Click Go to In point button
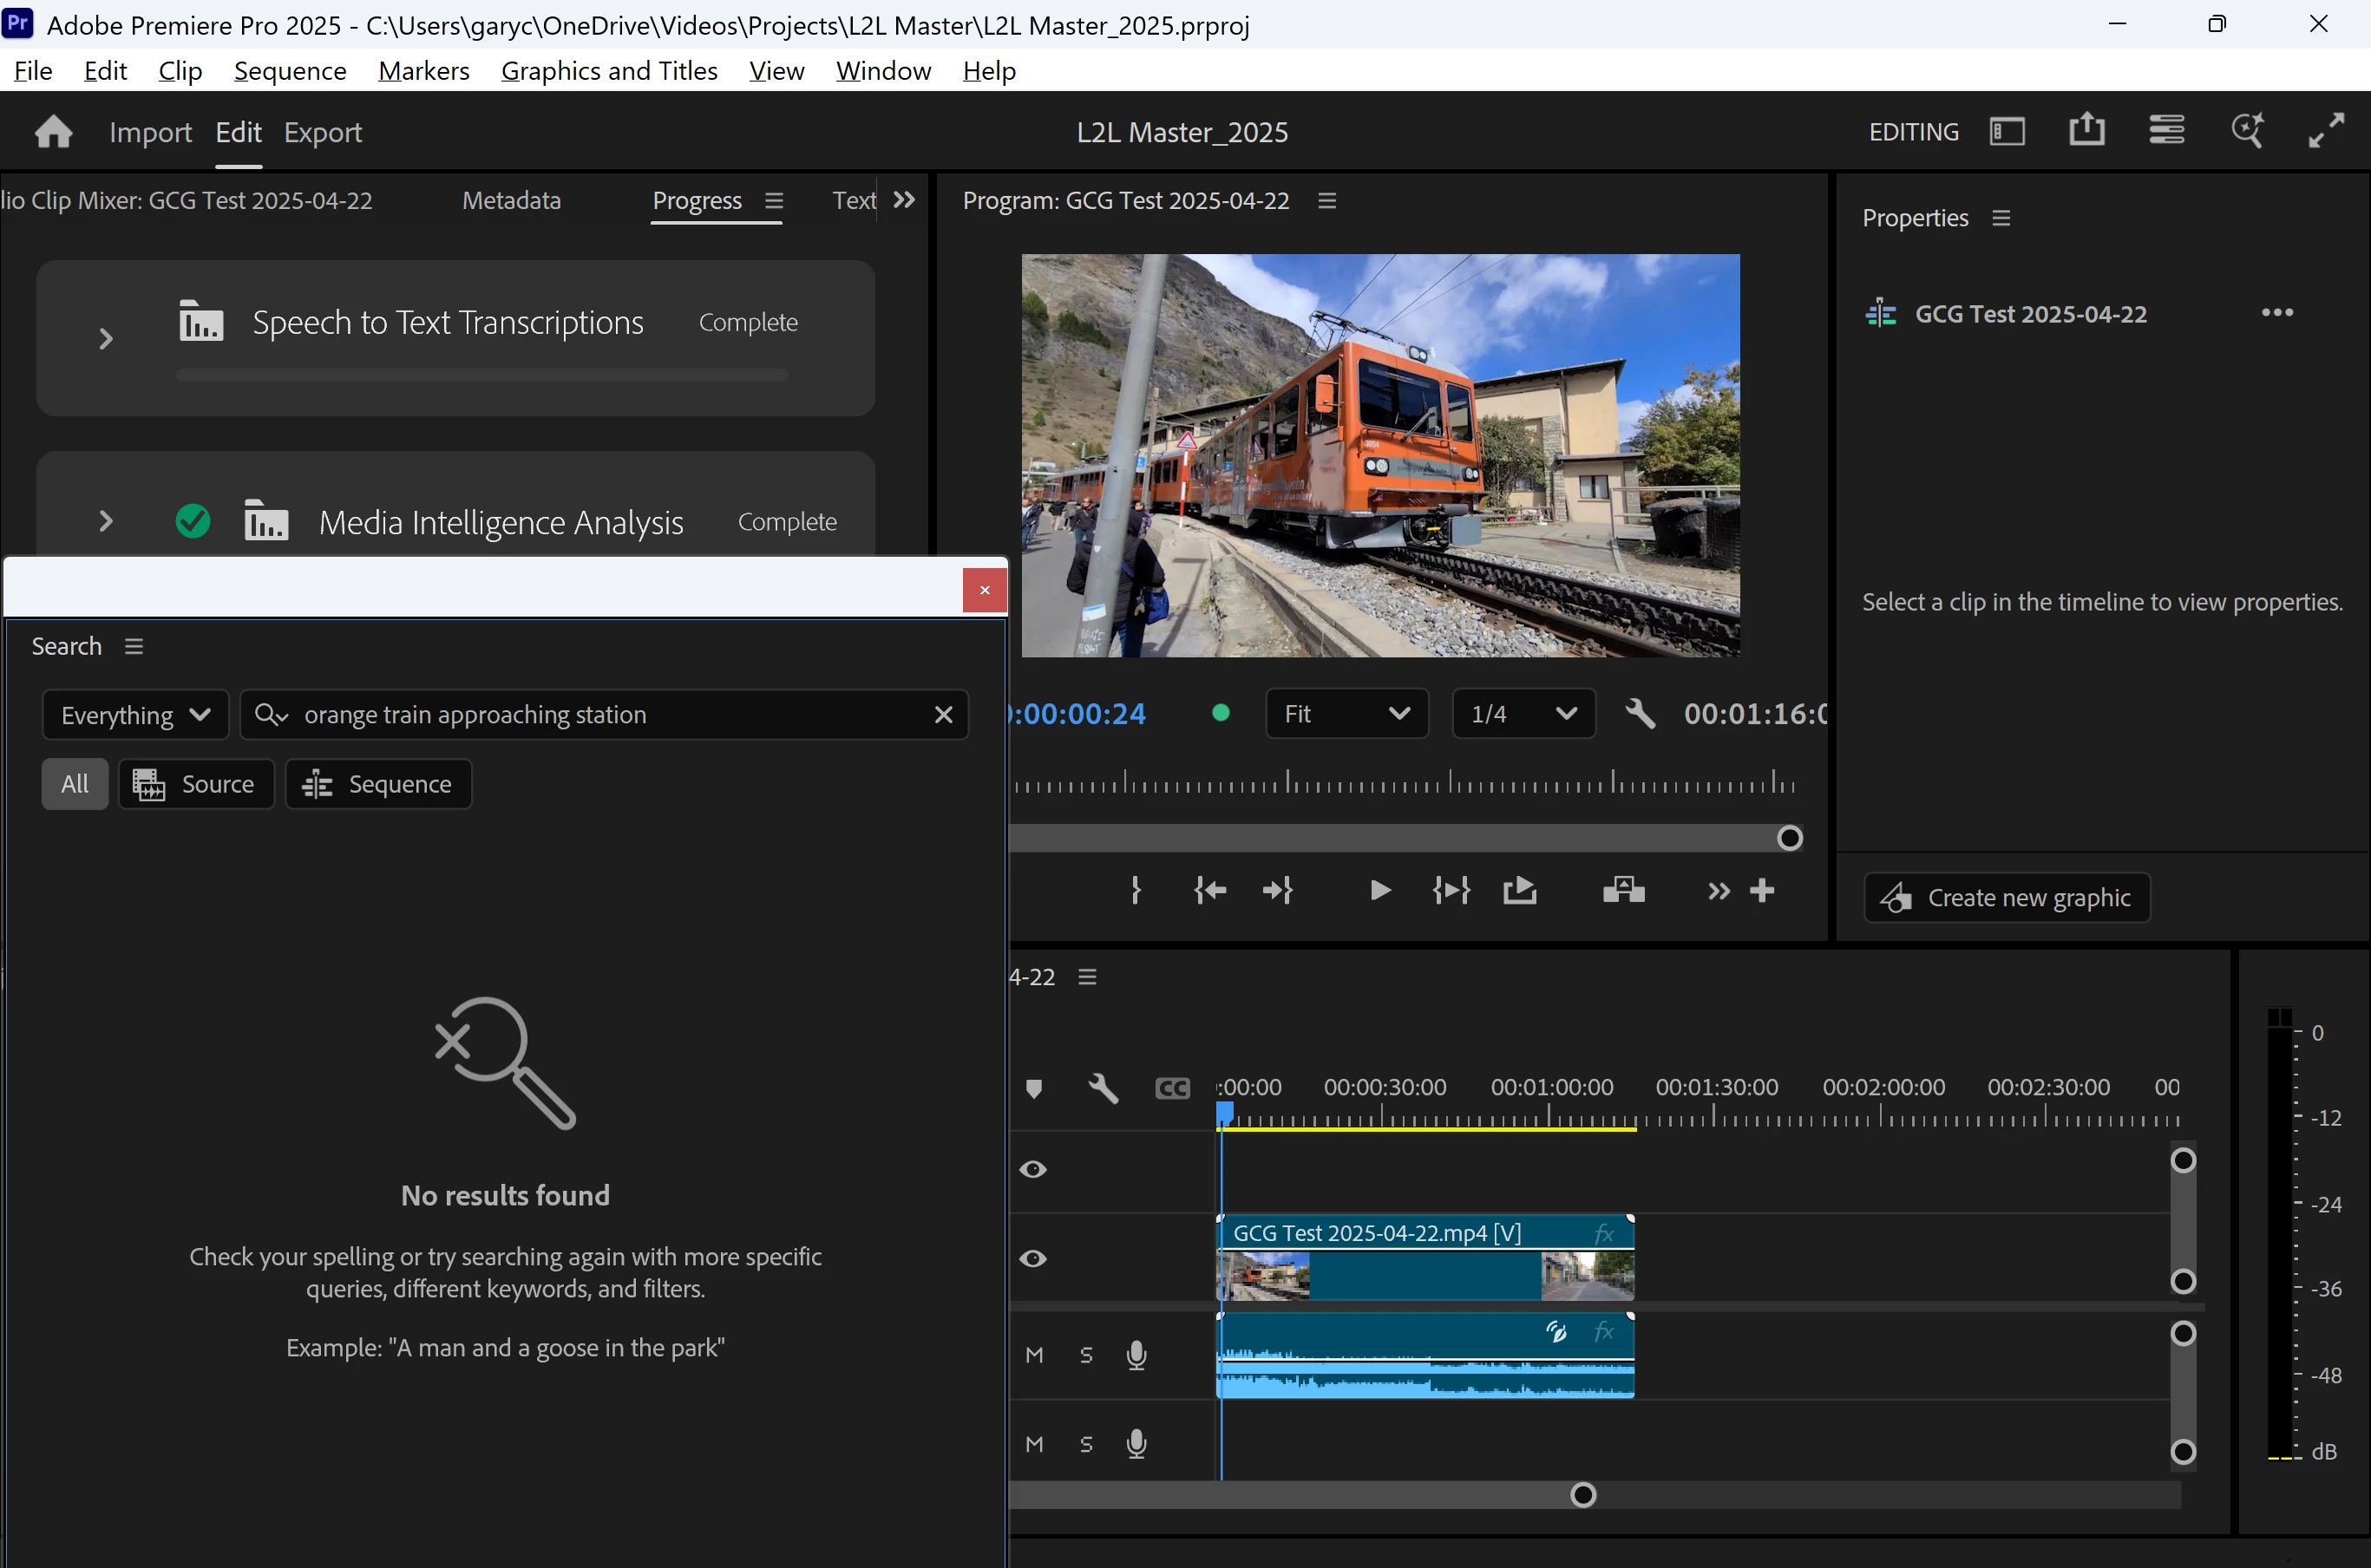Screen dimensions: 2371x1568 1209,890
